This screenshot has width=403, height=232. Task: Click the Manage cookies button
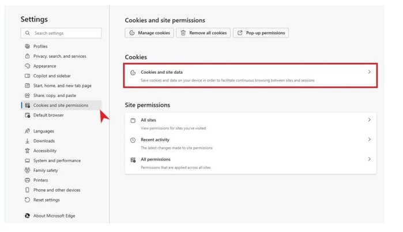click(x=149, y=33)
